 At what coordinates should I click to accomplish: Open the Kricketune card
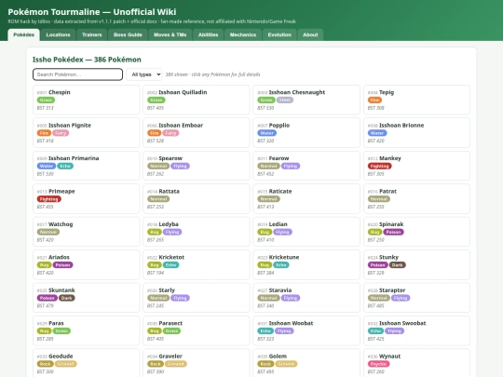click(x=306, y=264)
